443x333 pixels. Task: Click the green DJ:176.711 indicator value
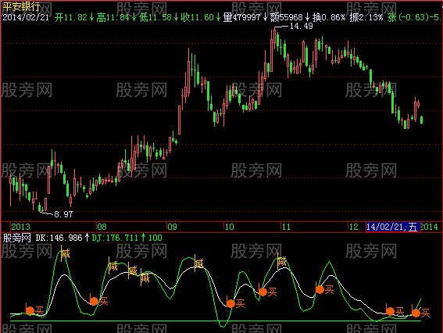115,238
